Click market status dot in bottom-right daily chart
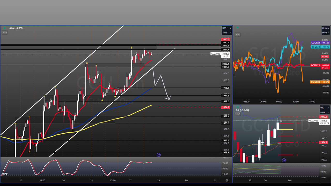Screen dimensions: 331x186 tap(237, 107)
